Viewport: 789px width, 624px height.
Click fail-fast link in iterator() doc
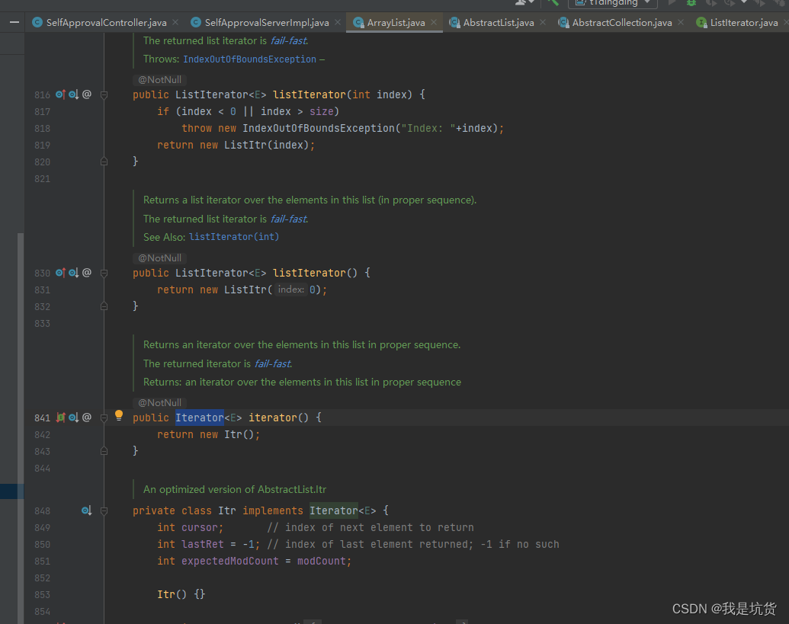click(x=272, y=363)
